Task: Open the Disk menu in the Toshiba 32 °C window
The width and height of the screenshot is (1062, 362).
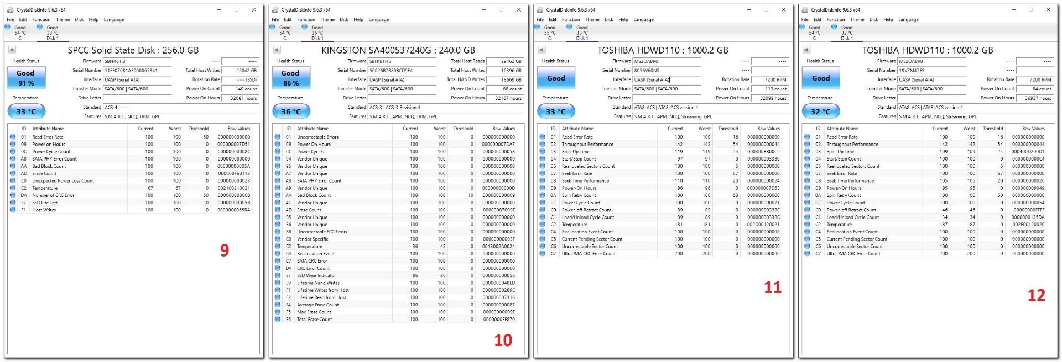Action: pos(873,19)
